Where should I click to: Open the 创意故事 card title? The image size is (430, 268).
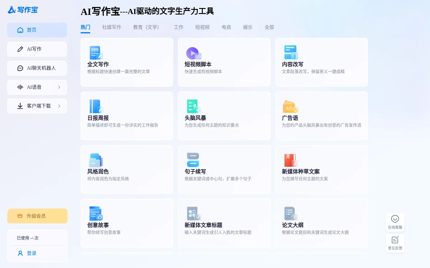point(98,225)
